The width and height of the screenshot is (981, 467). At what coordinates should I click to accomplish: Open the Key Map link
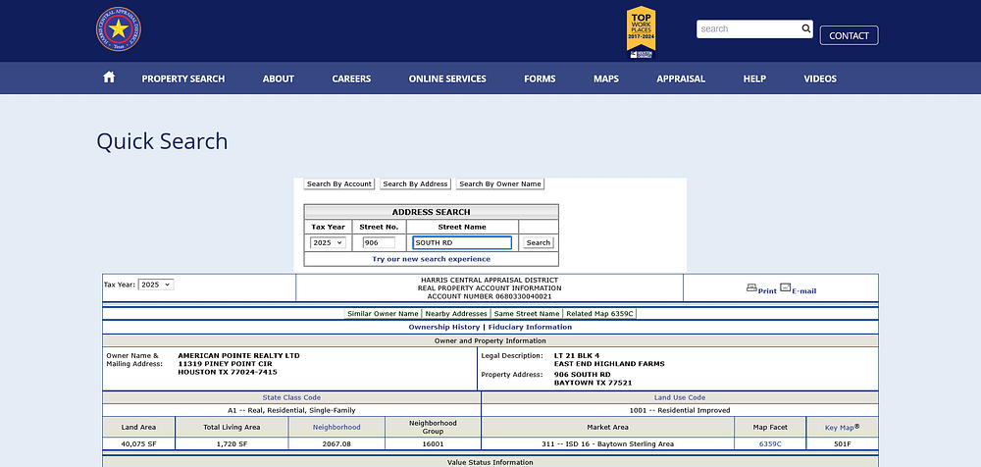click(x=840, y=428)
